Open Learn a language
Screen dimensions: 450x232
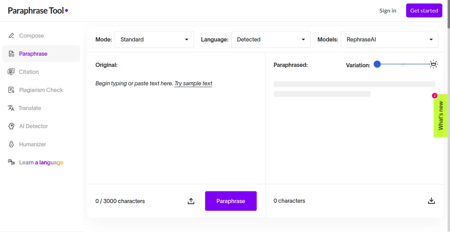41,162
